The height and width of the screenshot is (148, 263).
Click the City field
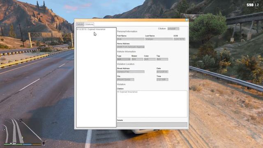[126, 79]
